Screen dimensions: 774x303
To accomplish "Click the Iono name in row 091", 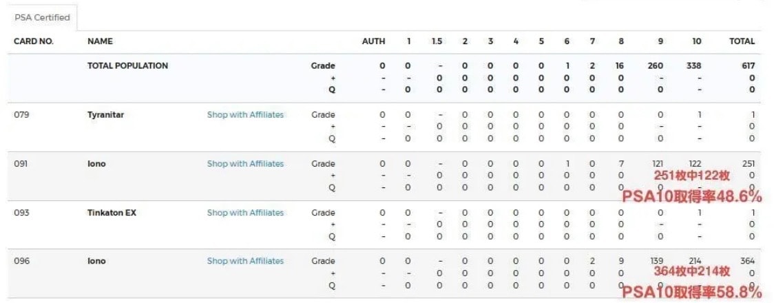I will [x=96, y=164].
